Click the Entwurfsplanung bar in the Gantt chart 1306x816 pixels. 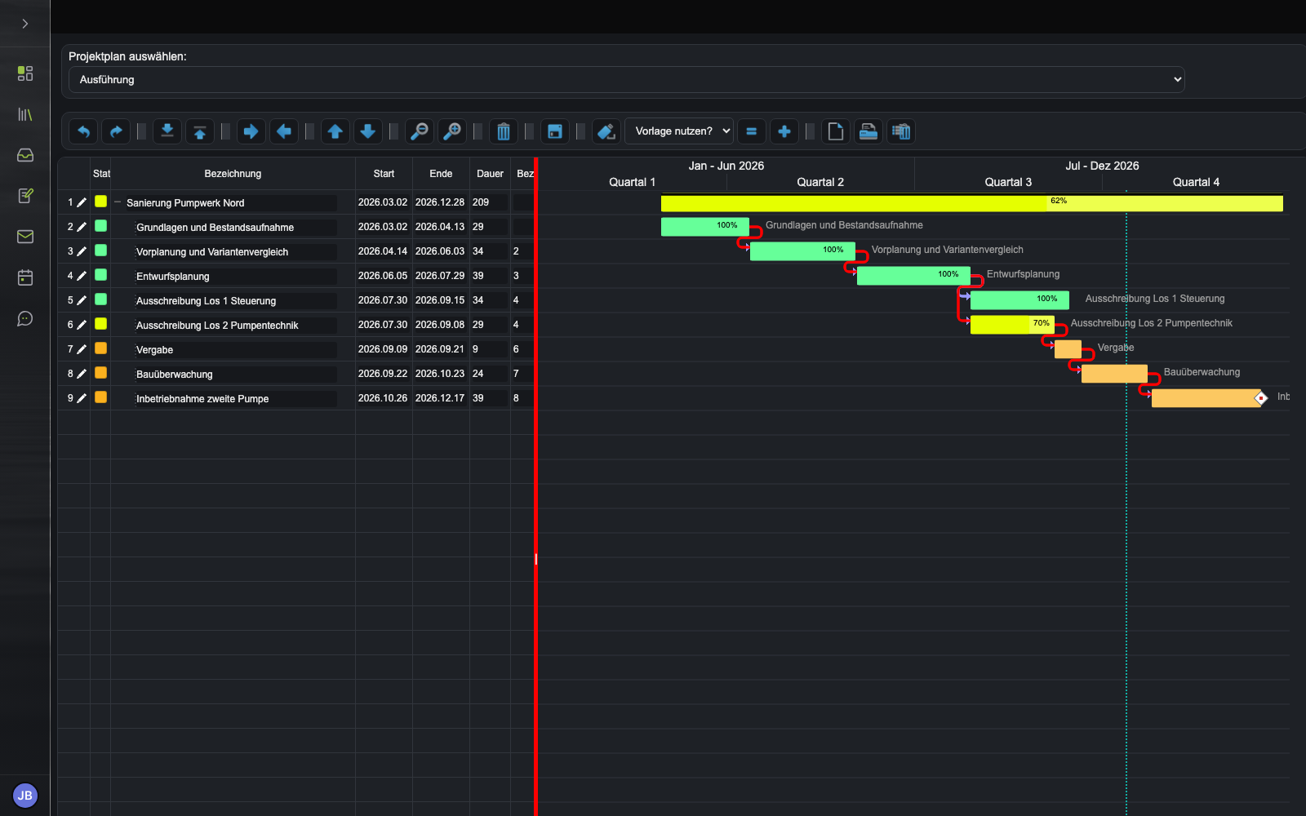coord(913,275)
